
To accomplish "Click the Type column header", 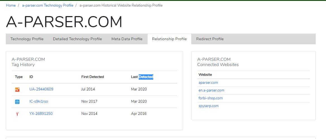I will coord(19,77).
